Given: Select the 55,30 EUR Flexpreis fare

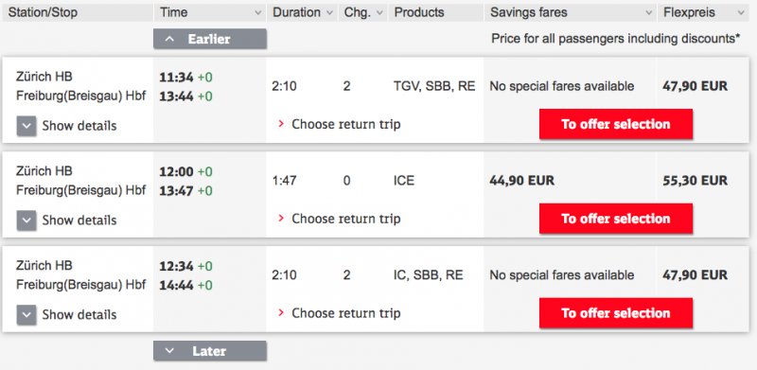Looking at the screenshot, I should (x=695, y=181).
